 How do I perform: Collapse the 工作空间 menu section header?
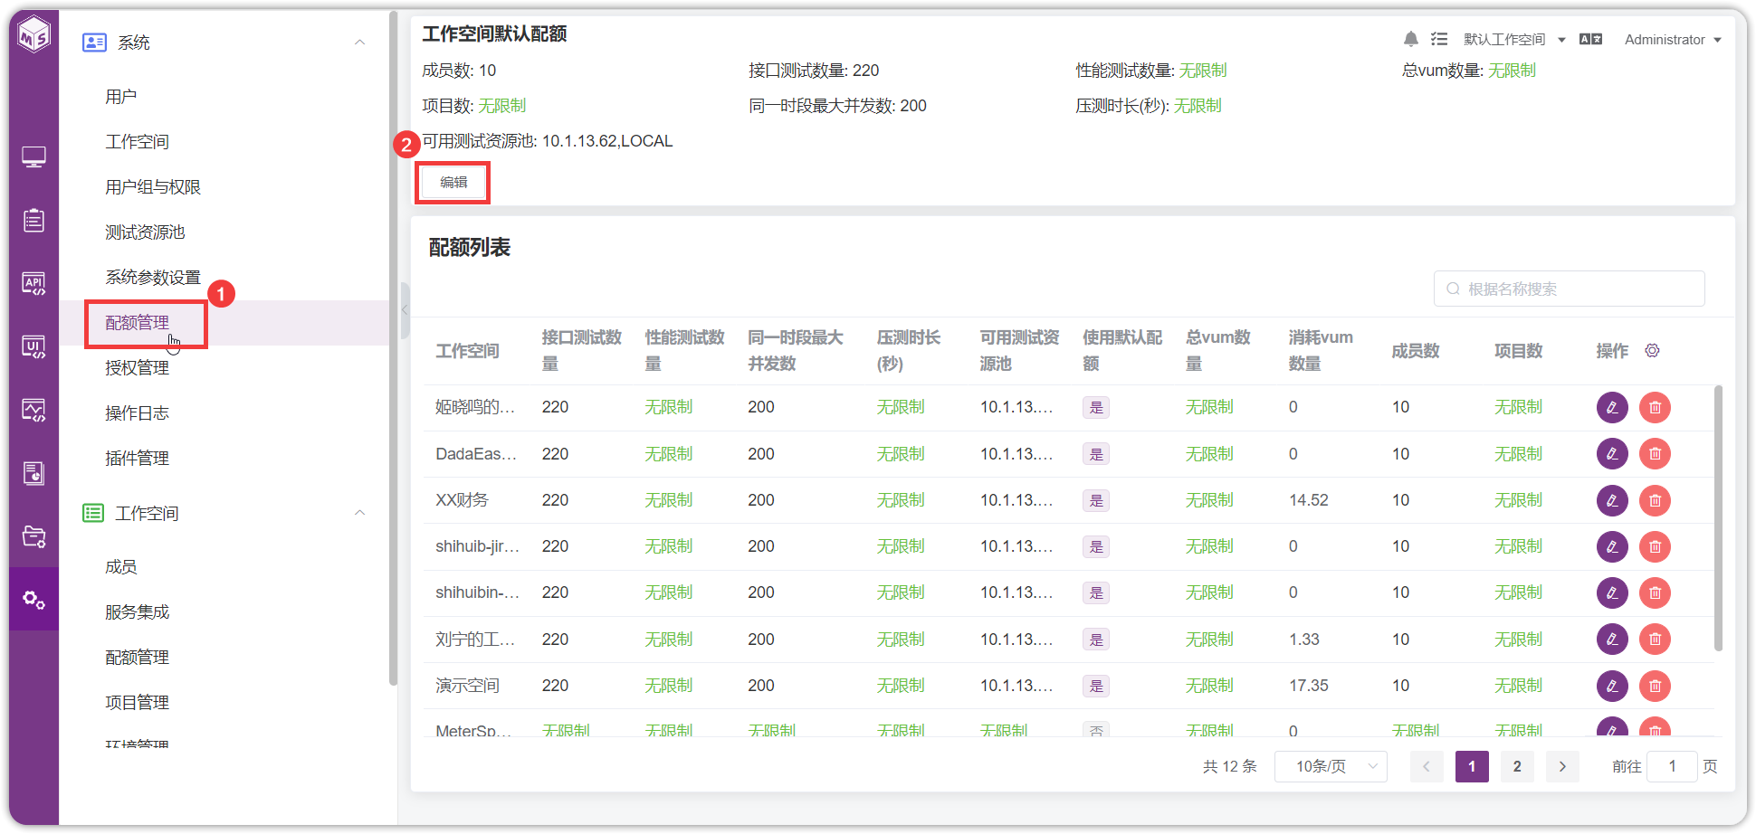pos(359,513)
